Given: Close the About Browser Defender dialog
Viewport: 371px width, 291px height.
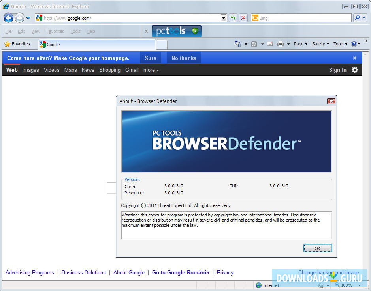Looking at the screenshot, I should tap(331, 101).
